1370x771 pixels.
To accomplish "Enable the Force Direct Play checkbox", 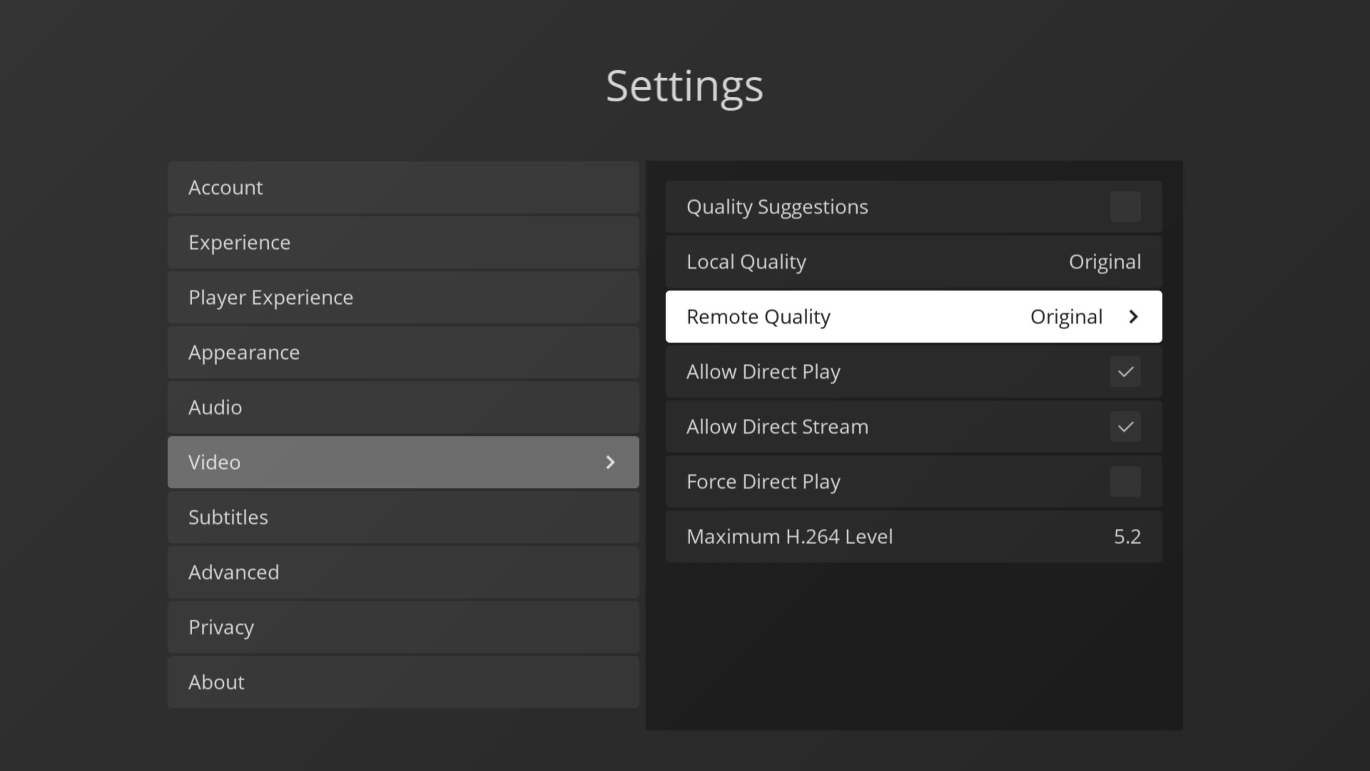I will coord(1125,482).
